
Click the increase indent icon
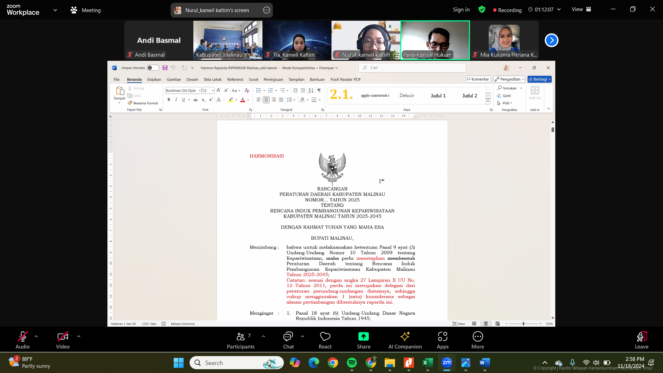point(303,90)
